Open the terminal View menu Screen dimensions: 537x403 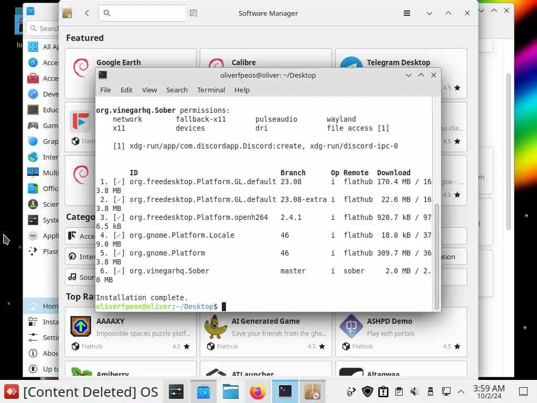pyautogui.click(x=149, y=90)
